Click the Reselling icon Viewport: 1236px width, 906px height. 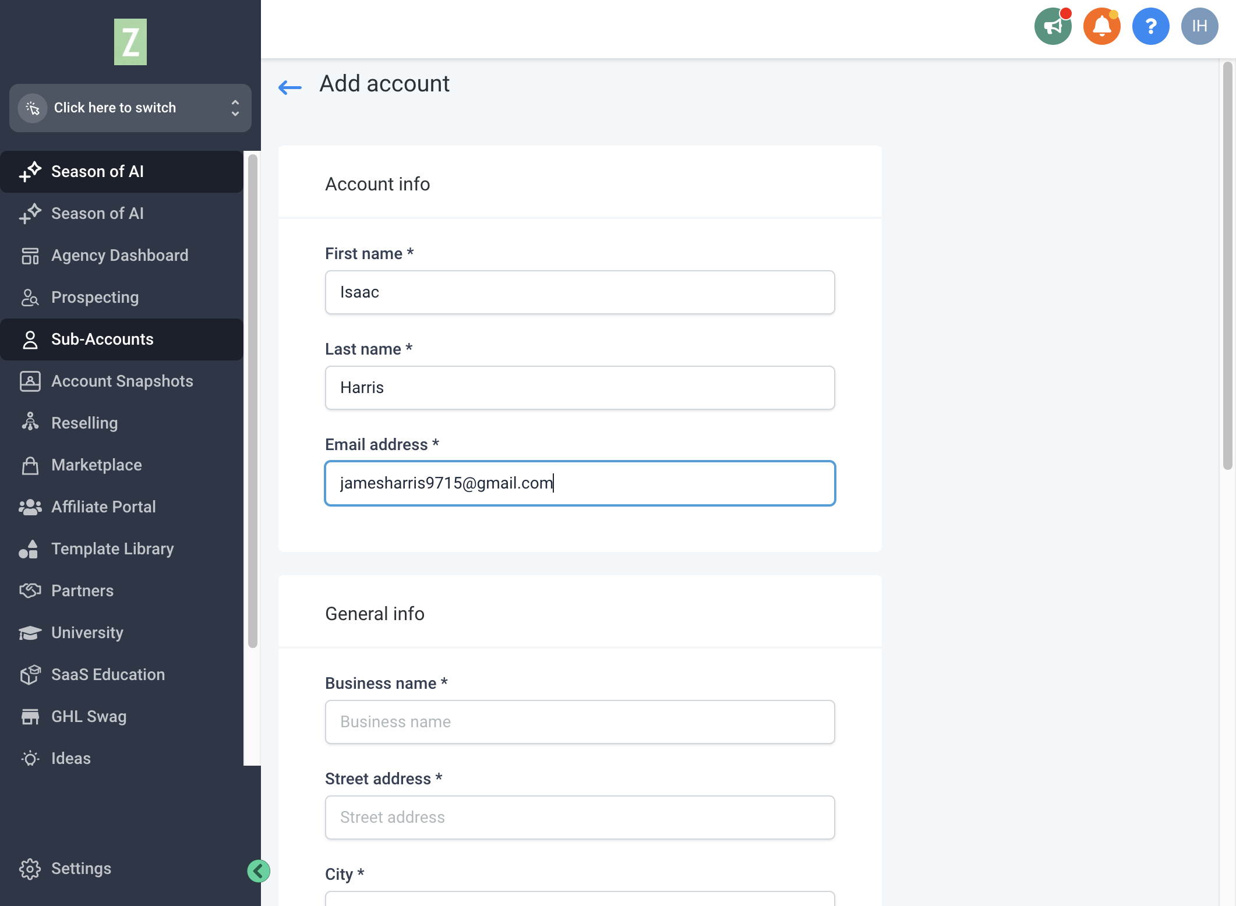(30, 422)
